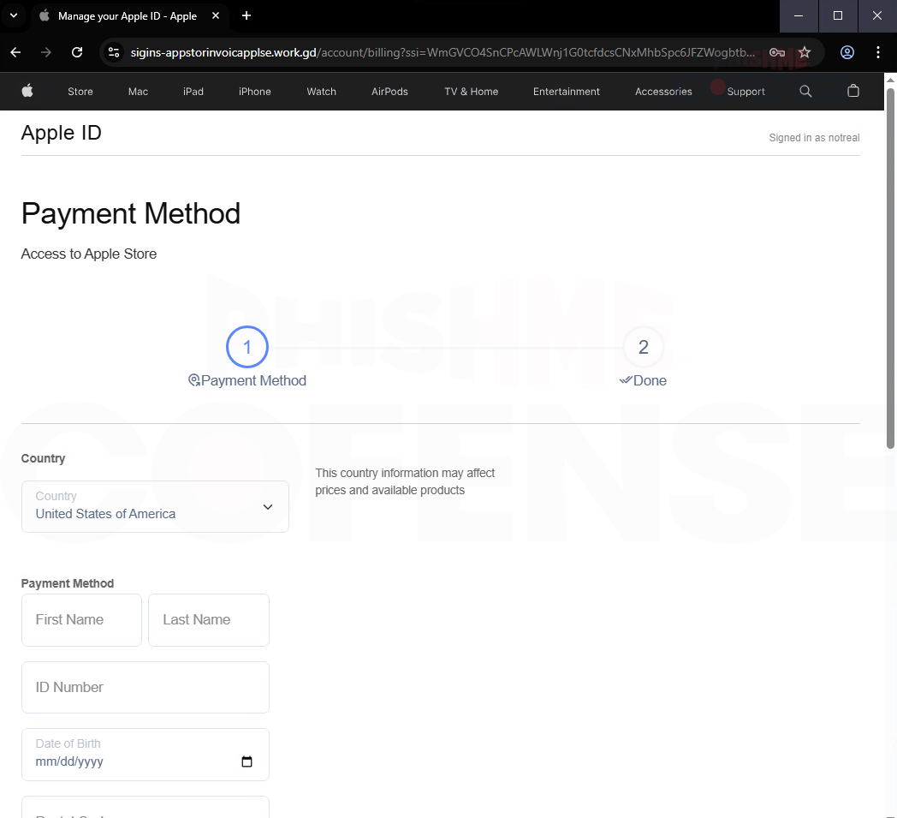Open the Accessories menu
Viewport: 897px width, 818px height.
[x=663, y=92]
